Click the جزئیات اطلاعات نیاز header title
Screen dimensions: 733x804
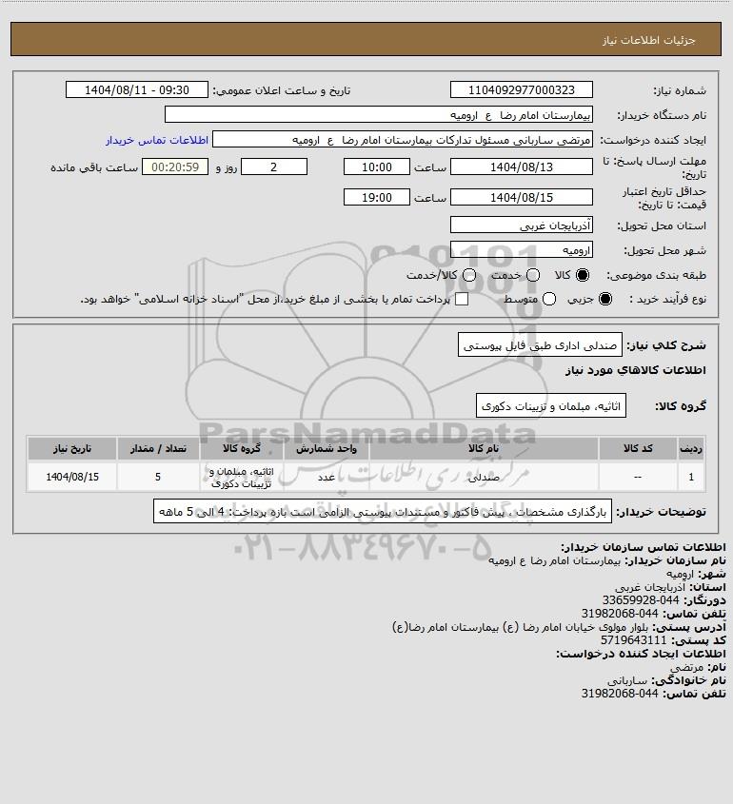click(648, 40)
